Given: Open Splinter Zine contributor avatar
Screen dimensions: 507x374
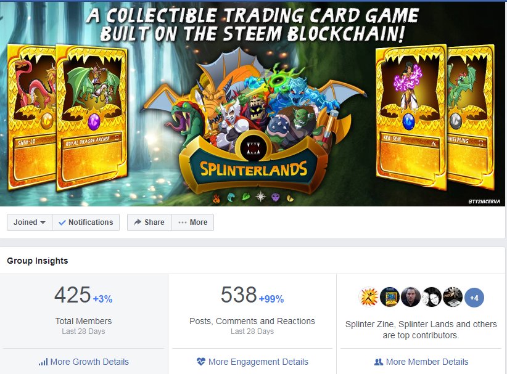Looking at the screenshot, I should (x=369, y=297).
